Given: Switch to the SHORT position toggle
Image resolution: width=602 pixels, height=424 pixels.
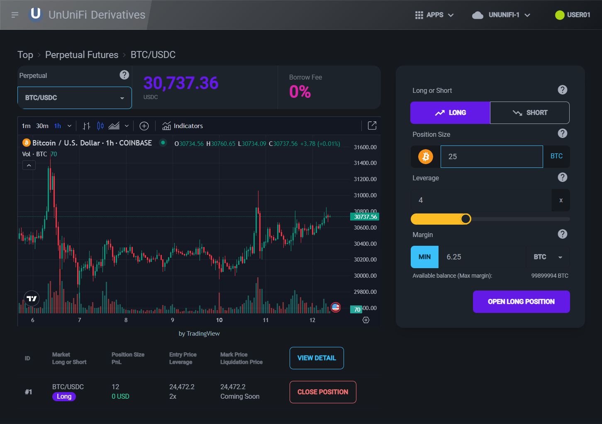Looking at the screenshot, I should click(x=529, y=113).
